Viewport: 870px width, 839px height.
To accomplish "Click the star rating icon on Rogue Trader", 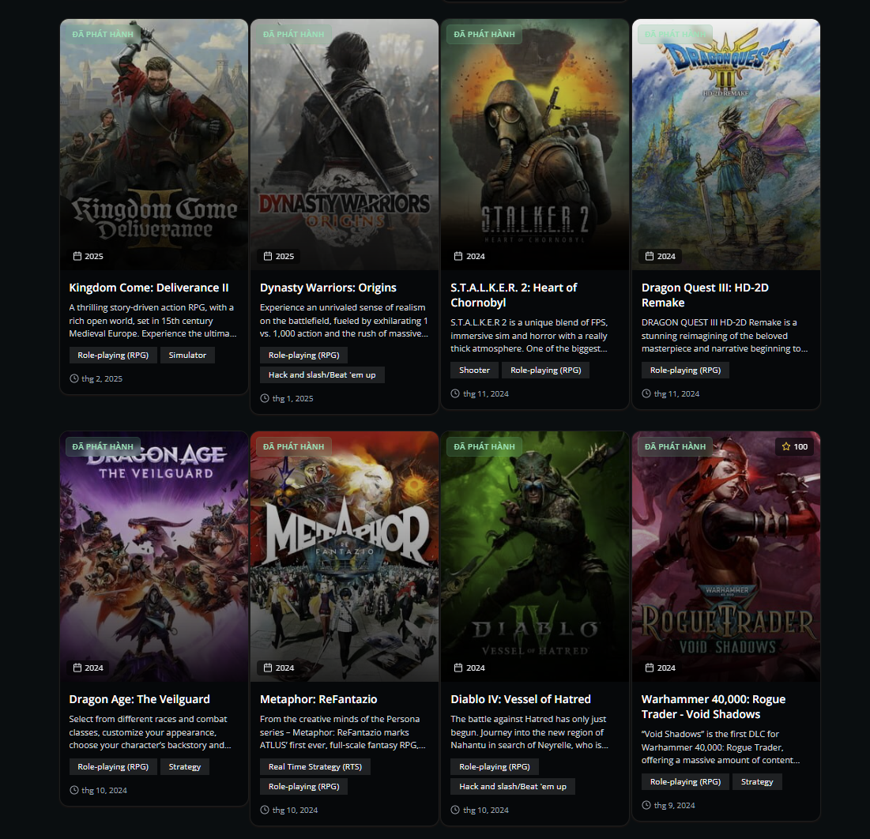I will pos(786,447).
